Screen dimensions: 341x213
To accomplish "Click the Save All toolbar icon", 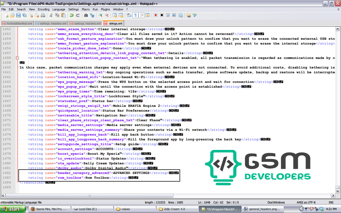I will [x=25, y=15].
